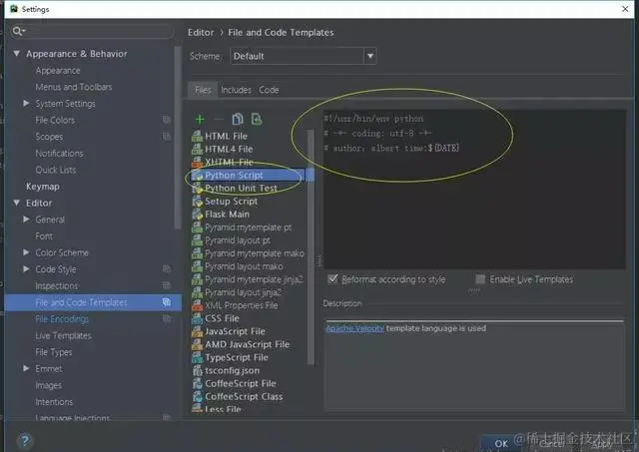Click the HTML File template icon
639x452 pixels.
(x=198, y=136)
